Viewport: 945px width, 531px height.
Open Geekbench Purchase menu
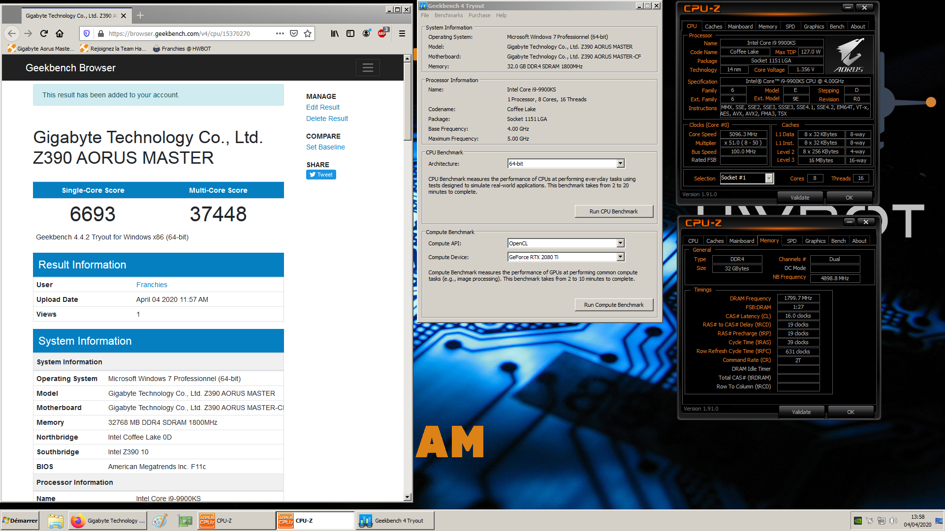tap(479, 15)
